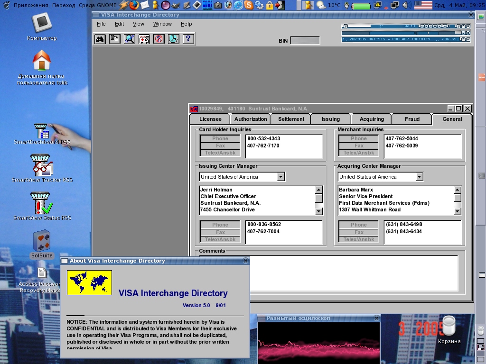Click scroll down arrow in Jerri Holman address box
The image size is (486, 364).
(318, 211)
